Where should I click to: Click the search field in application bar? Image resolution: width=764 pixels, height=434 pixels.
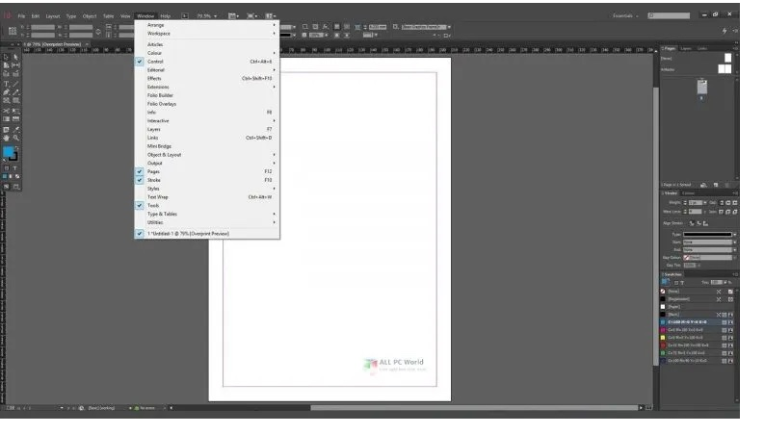(x=669, y=16)
